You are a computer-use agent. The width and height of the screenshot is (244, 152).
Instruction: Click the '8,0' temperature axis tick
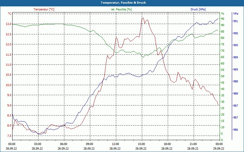coord(9,126)
